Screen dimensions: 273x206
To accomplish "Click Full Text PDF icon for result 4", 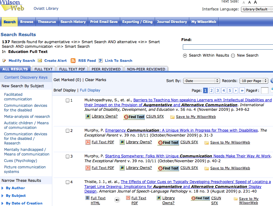I will (x=128, y=198).
